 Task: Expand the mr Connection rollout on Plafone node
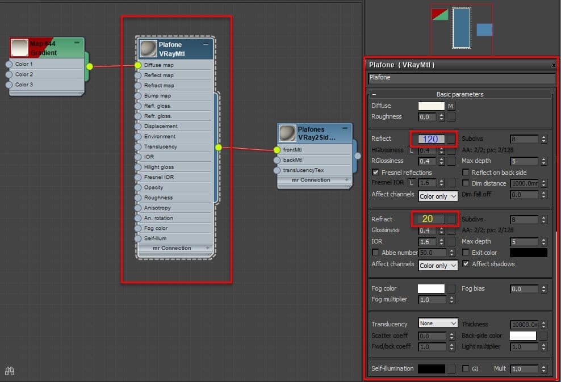click(x=175, y=248)
